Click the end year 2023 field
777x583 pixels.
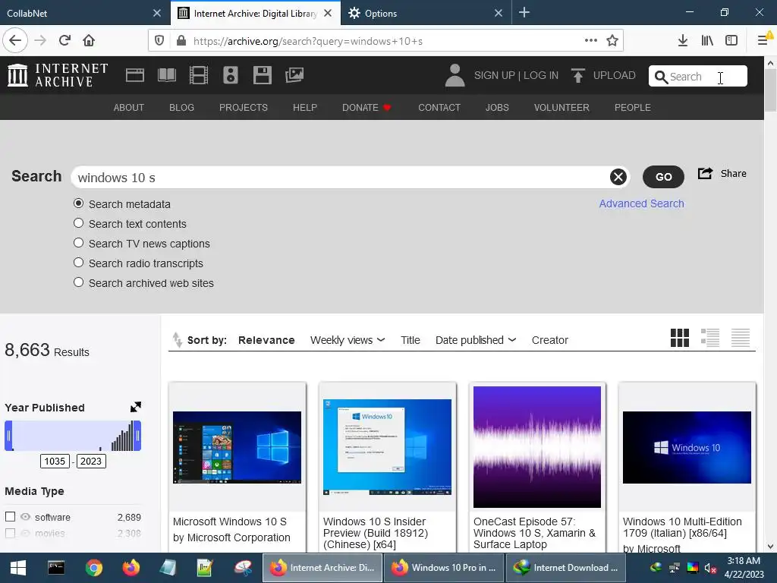click(x=91, y=461)
